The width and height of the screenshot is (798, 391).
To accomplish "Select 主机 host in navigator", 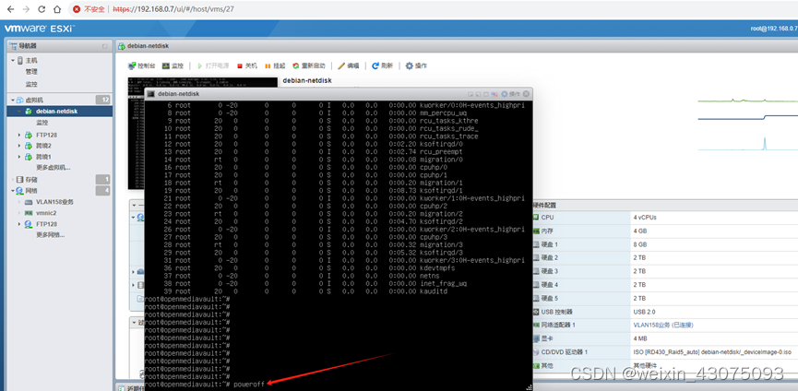I will 31,60.
